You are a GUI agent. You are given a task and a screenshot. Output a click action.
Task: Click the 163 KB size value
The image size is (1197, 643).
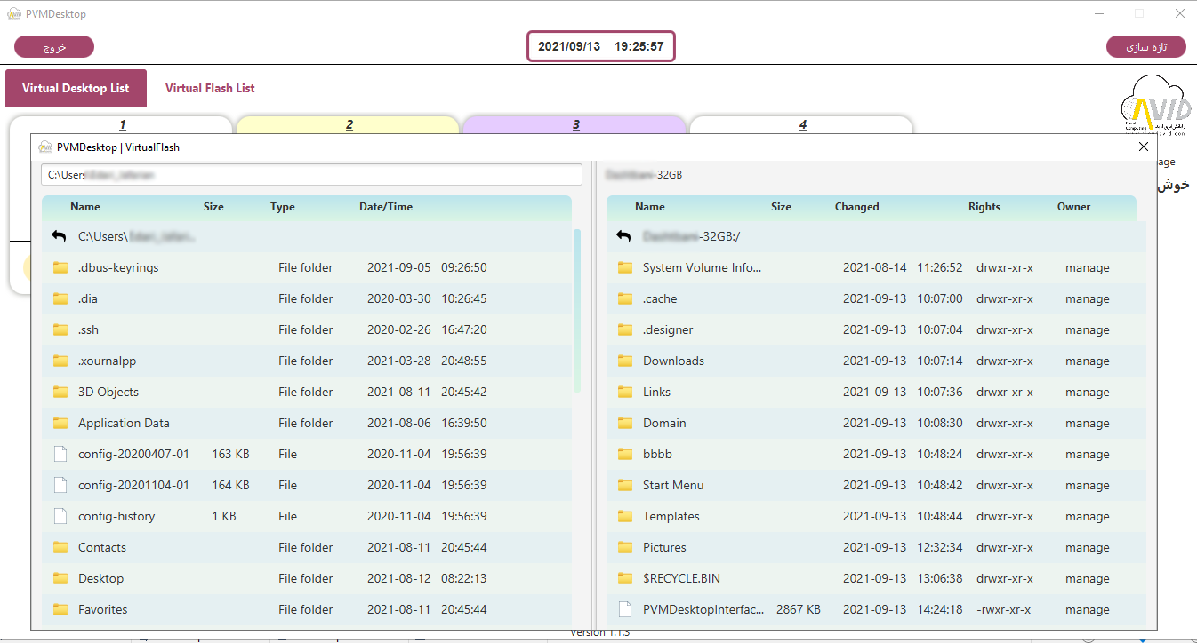(x=230, y=454)
